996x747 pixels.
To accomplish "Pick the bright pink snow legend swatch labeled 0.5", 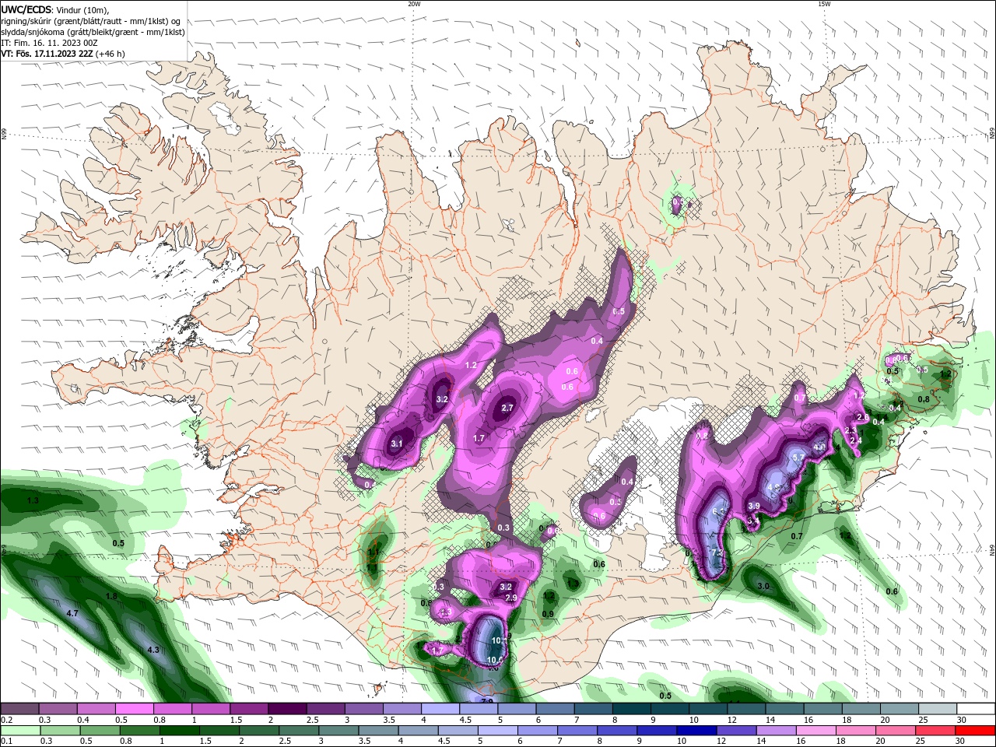I will coord(134,709).
